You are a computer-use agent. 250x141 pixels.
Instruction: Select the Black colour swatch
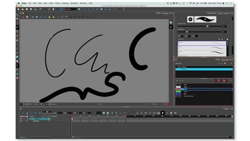(x=178, y=85)
